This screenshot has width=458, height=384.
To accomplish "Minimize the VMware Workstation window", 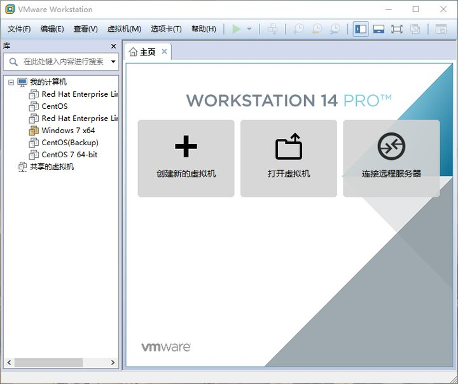I will [389, 10].
